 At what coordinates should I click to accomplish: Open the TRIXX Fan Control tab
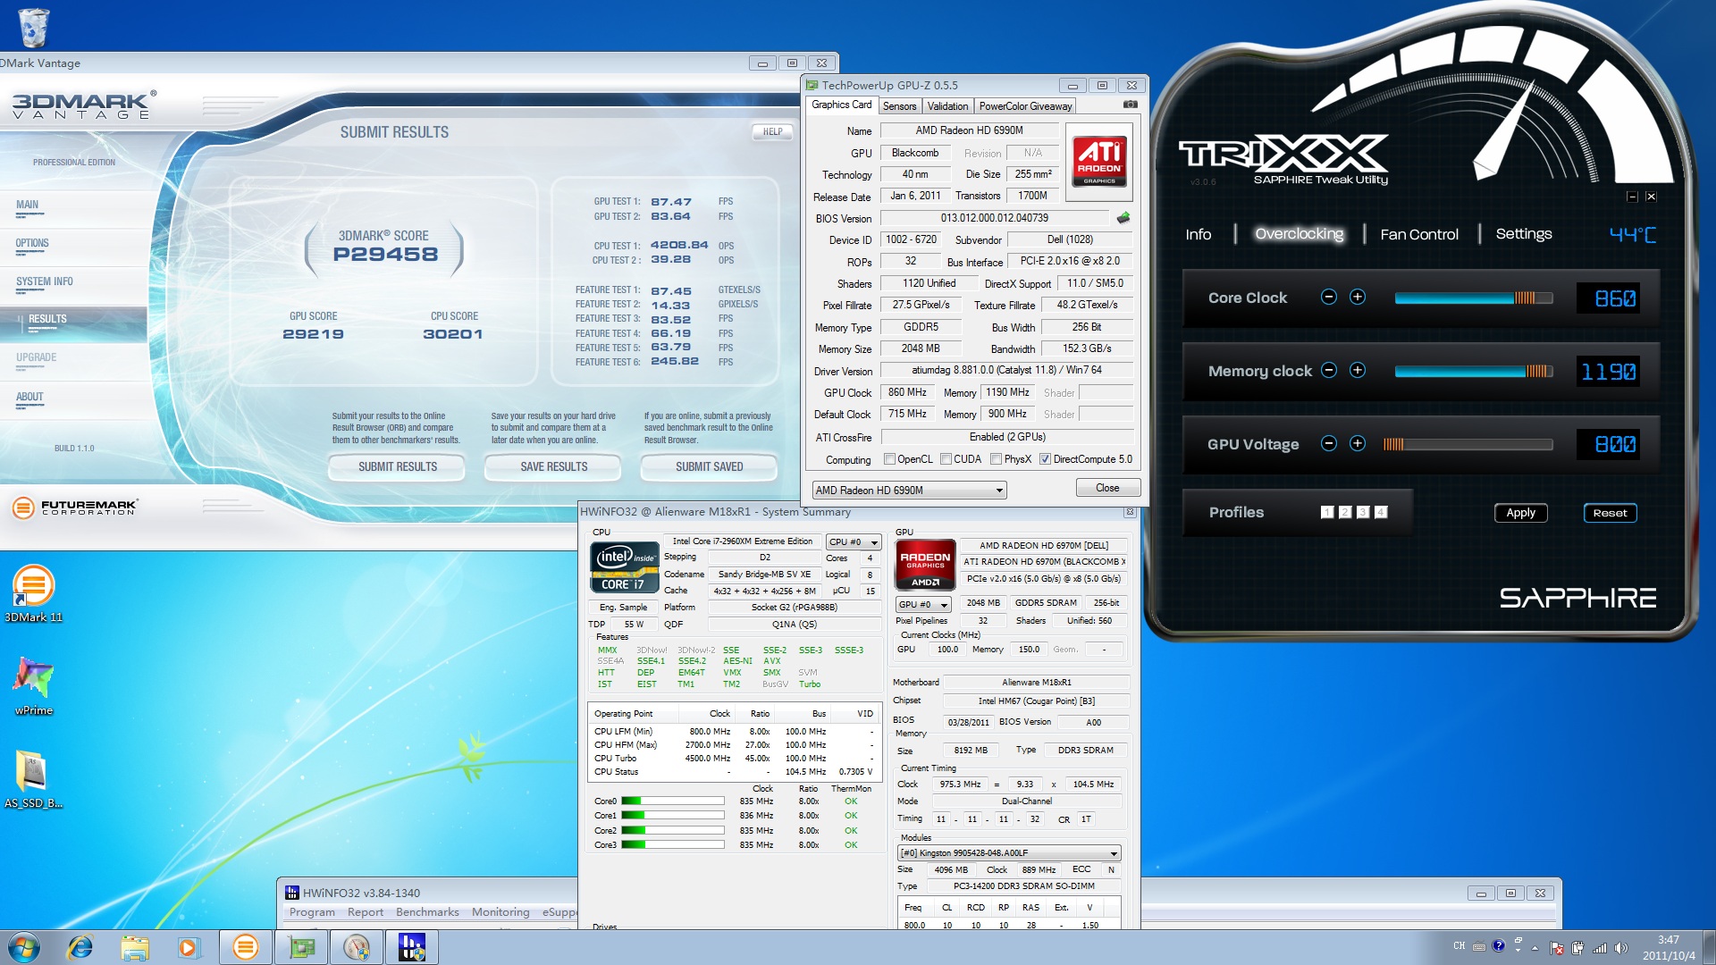pos(1419,234)
